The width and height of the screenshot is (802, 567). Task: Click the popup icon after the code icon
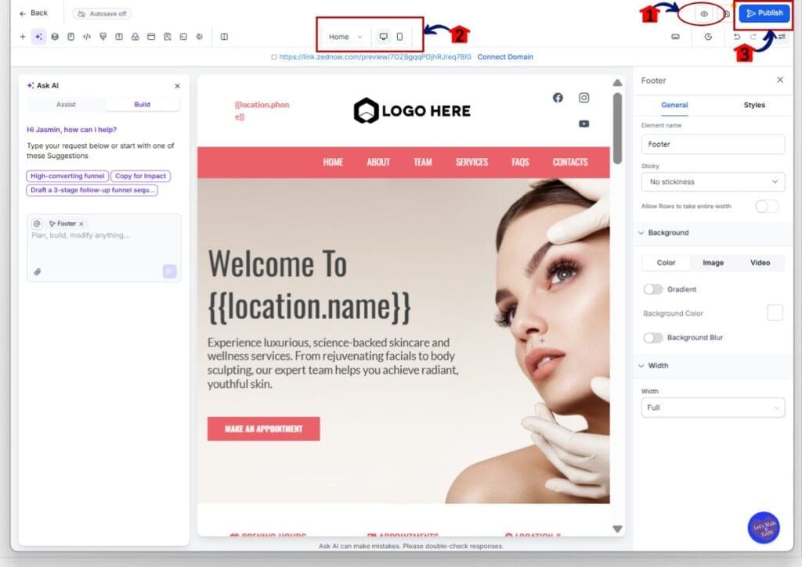(x=103, y=37)
